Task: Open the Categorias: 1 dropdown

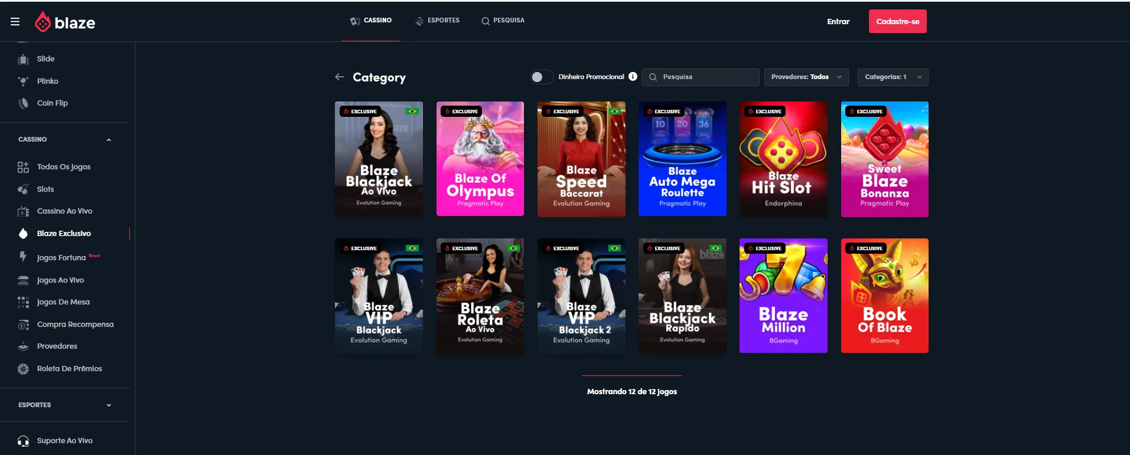Action: pyautogui.click(x=893, y=77)
